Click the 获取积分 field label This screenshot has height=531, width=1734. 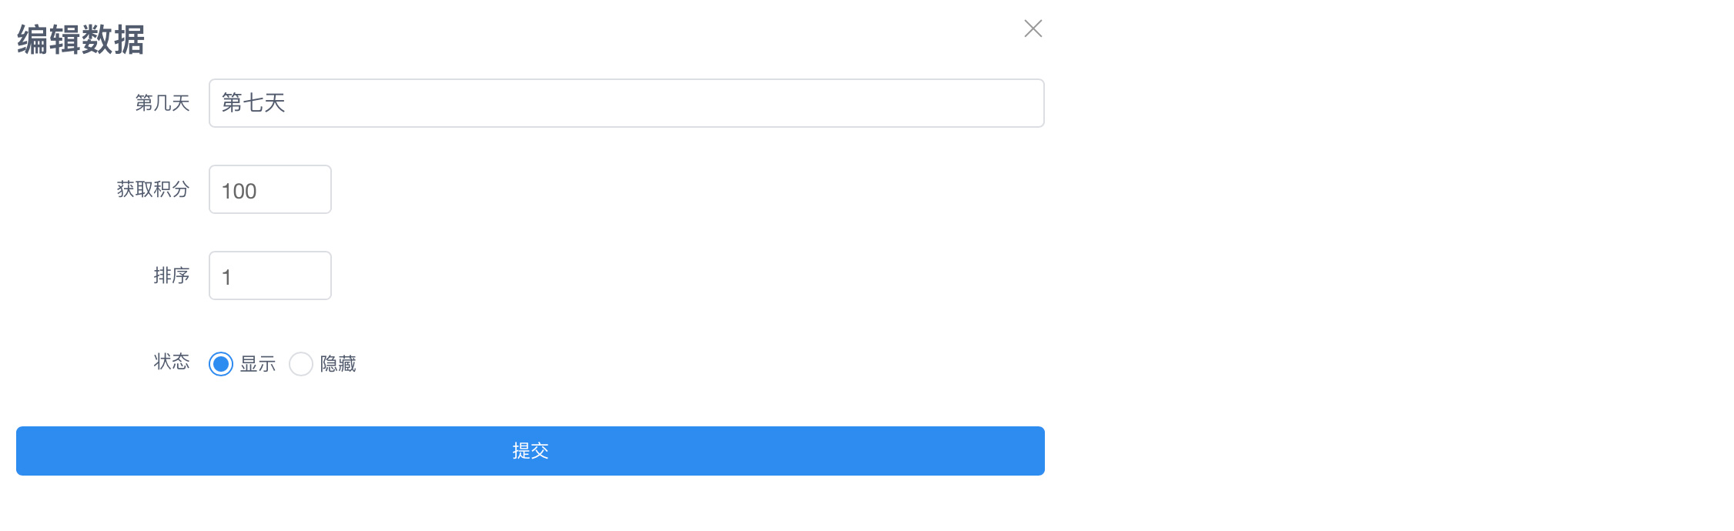click(153, 189)
